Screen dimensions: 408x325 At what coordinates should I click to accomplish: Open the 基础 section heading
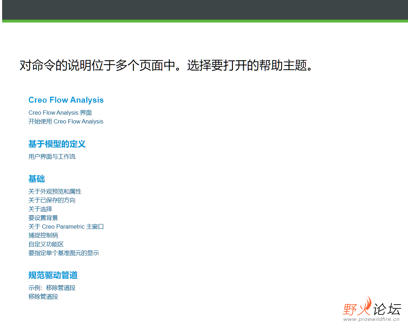click(x=37, y=179)
